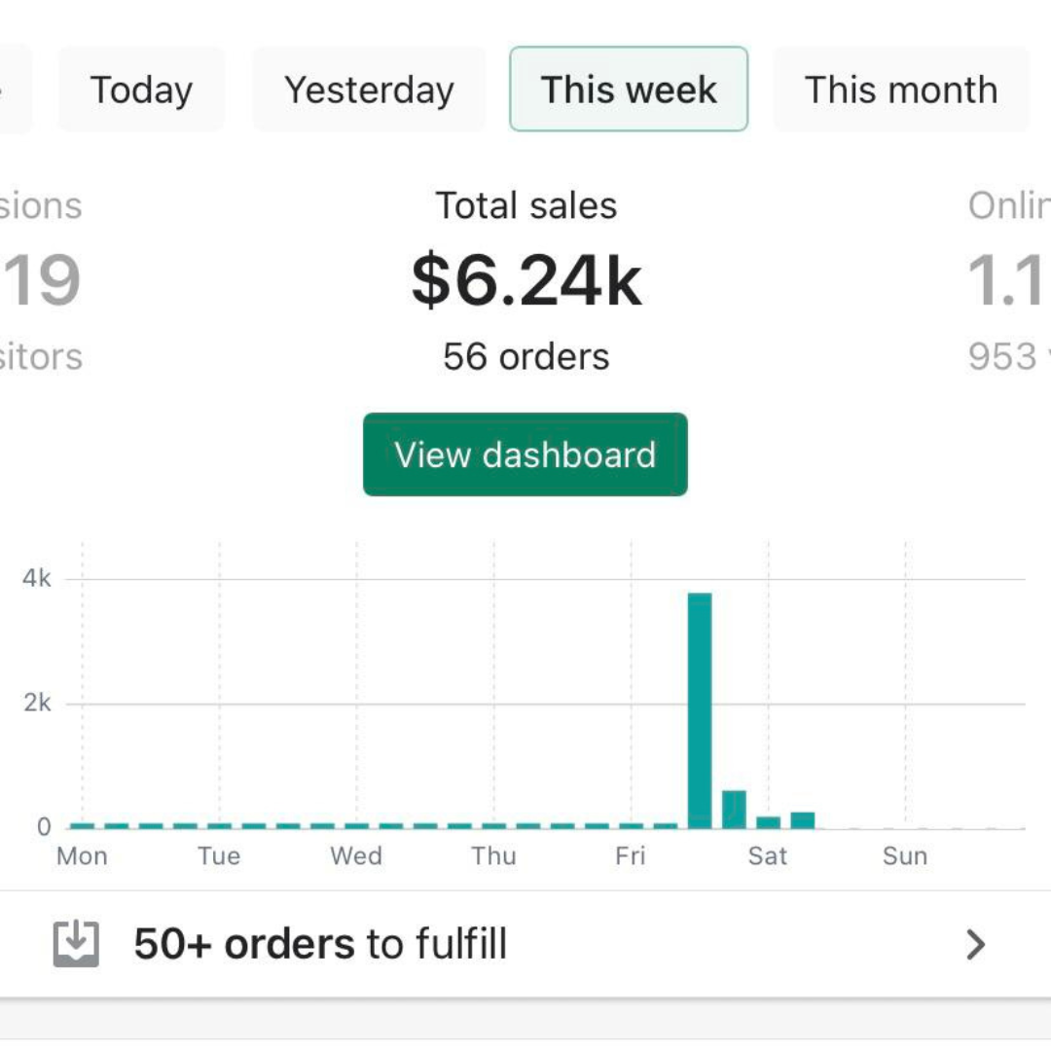This screenshot has height=1051, width=1051.
Task: Switch to the Yesterday tab
Action: tap(369, 90)
